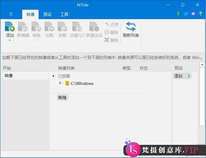The height and width of the screenshot is (158, 206).
Task: Click the green update arrow icon
Action: (x=178, y=13)
